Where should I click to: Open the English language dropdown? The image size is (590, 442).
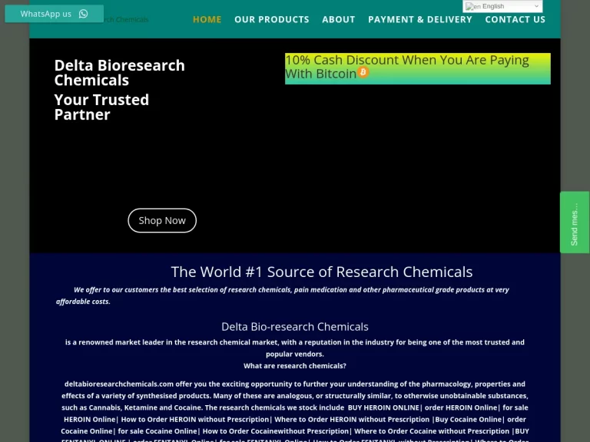tap(502, 6)
